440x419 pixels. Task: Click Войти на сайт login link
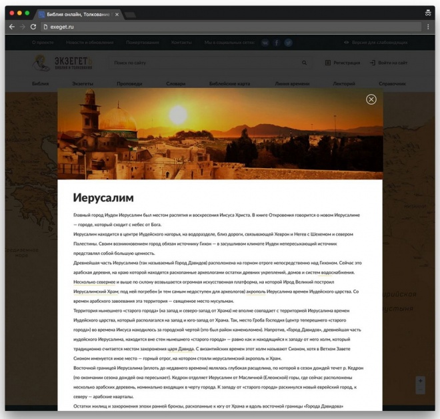(389, 63)
